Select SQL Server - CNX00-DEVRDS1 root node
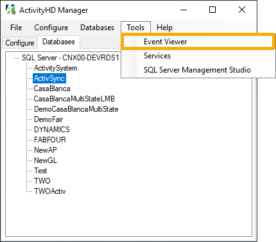 coord(70,58)
